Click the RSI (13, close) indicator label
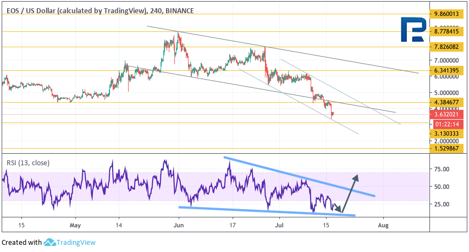This screenshot has height=252, width=469. coord(35,162)
